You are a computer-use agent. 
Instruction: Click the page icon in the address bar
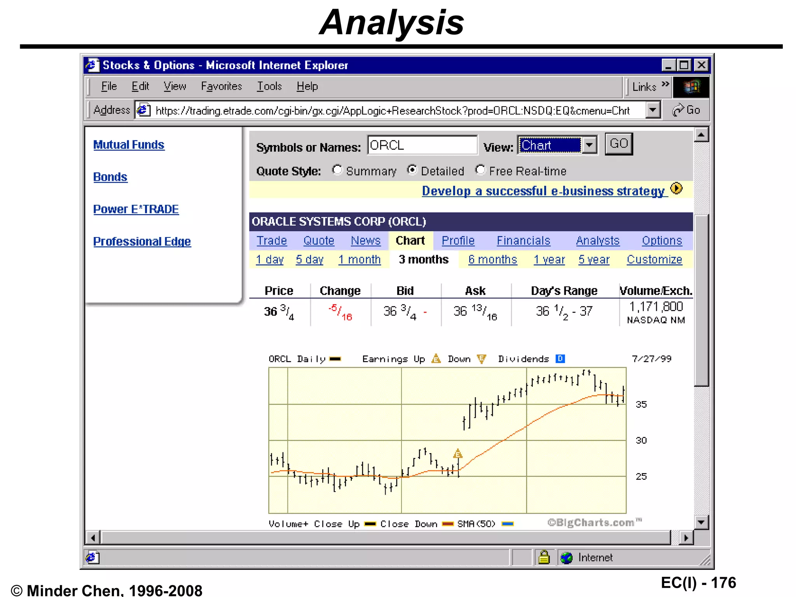(143, 110)
